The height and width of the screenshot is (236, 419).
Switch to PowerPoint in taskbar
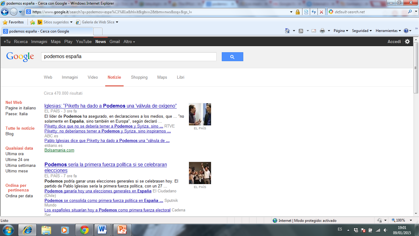click(x=122, y=230)
